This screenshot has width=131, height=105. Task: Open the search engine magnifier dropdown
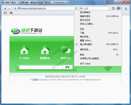tap(81, 8)
